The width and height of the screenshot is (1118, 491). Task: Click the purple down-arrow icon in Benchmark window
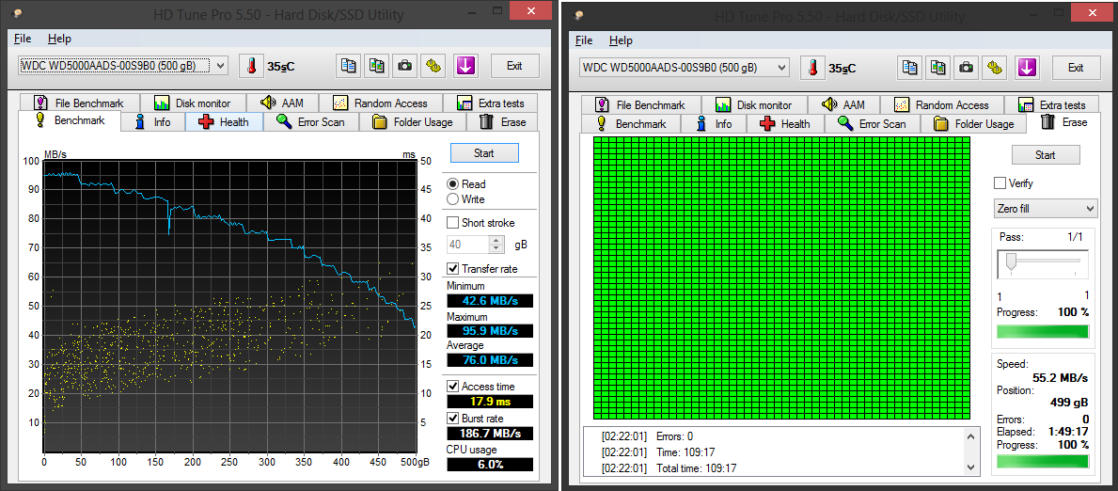pos(465,66)
